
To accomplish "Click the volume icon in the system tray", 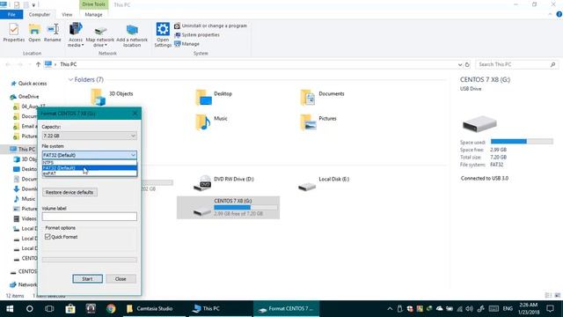I will pyautogui.click(x=469, y=309).
